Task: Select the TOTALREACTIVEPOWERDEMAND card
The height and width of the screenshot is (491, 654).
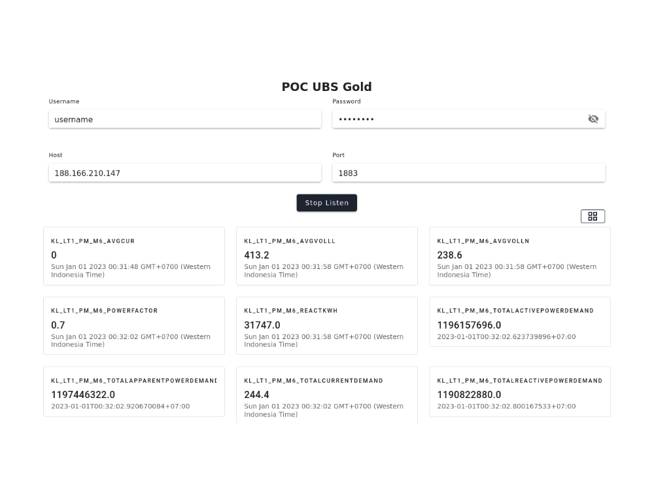Action: point(520,391)
